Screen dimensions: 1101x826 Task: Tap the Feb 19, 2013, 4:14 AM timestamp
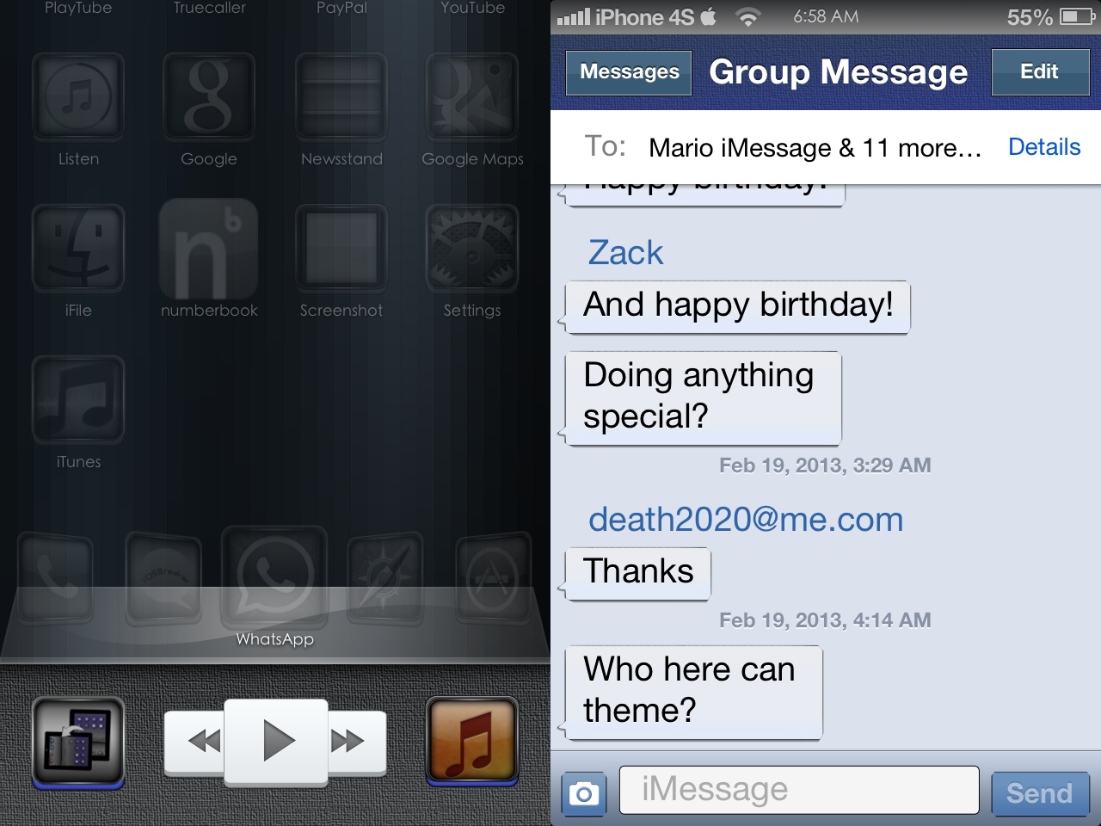pos(825,620)
